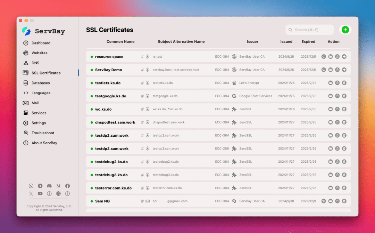Renew the resource space certificate
The image size is (375, 233).
tap(324, 57)
